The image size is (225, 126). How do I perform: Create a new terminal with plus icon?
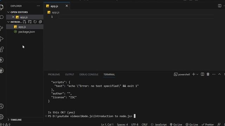(x=194, y=74)
